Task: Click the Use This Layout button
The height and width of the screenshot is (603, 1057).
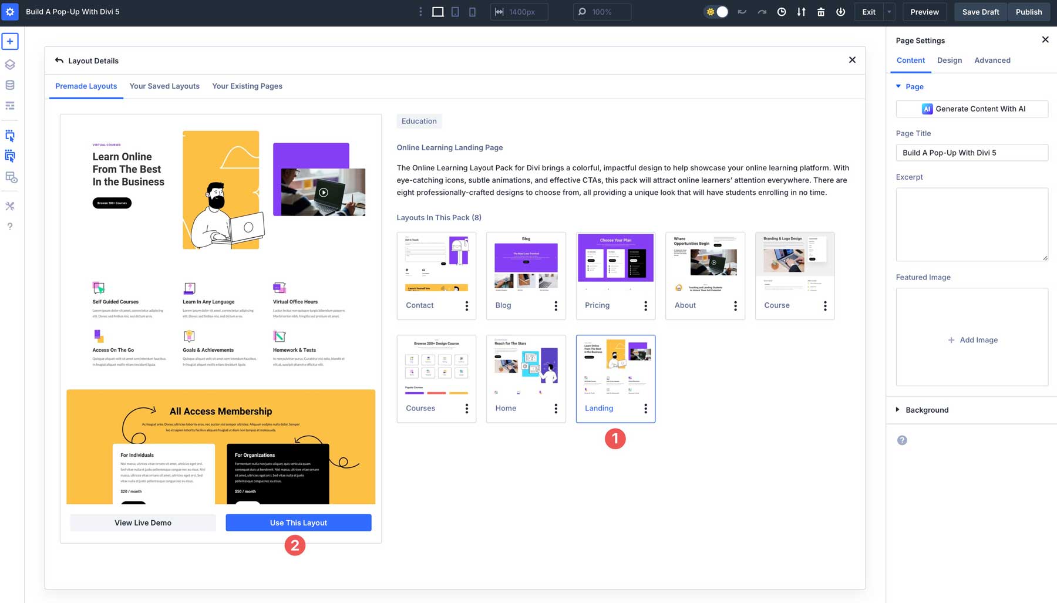Action: (298, 523)
